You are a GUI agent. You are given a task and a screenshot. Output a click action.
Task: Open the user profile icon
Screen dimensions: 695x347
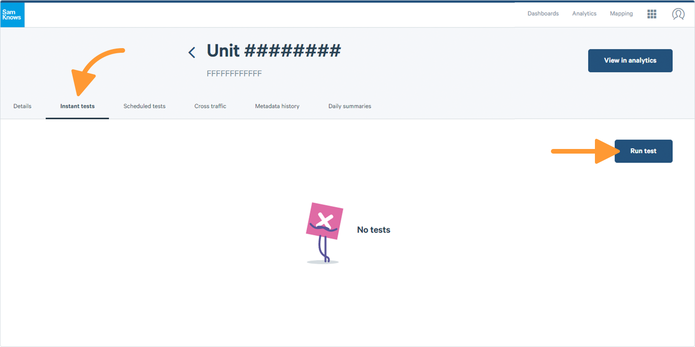(x=678, y=14)
